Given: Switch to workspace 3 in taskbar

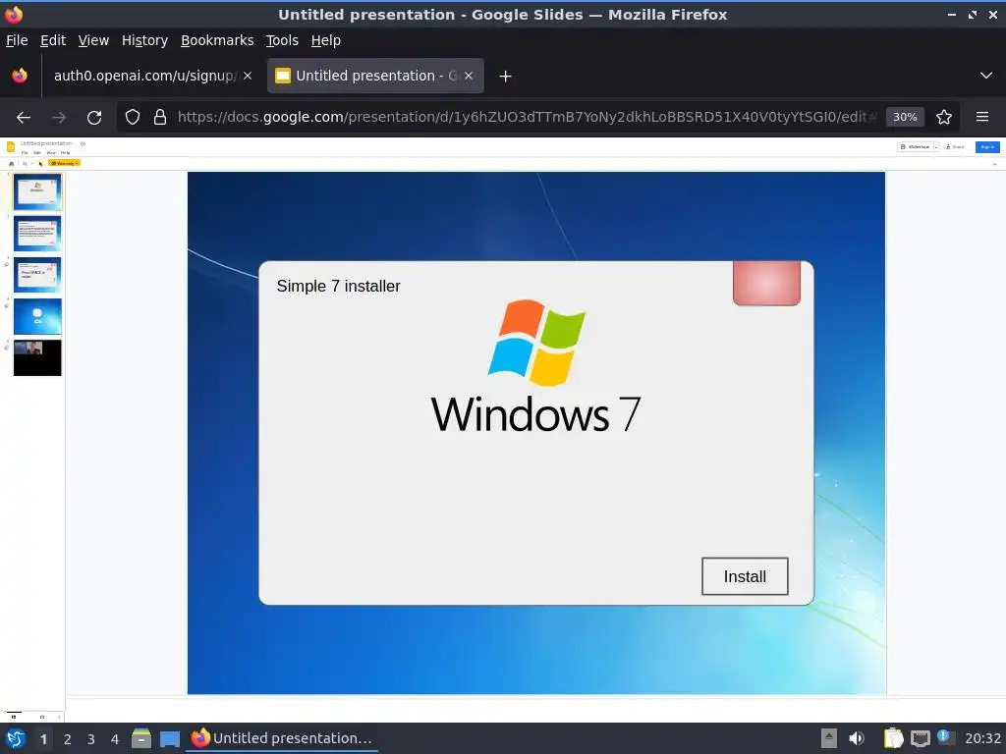Looking at the screenshot, I should coord(91,739).
